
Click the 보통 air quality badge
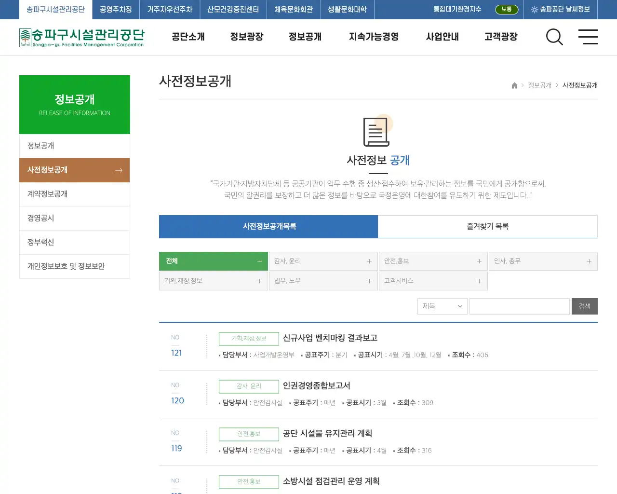(507, 9)
